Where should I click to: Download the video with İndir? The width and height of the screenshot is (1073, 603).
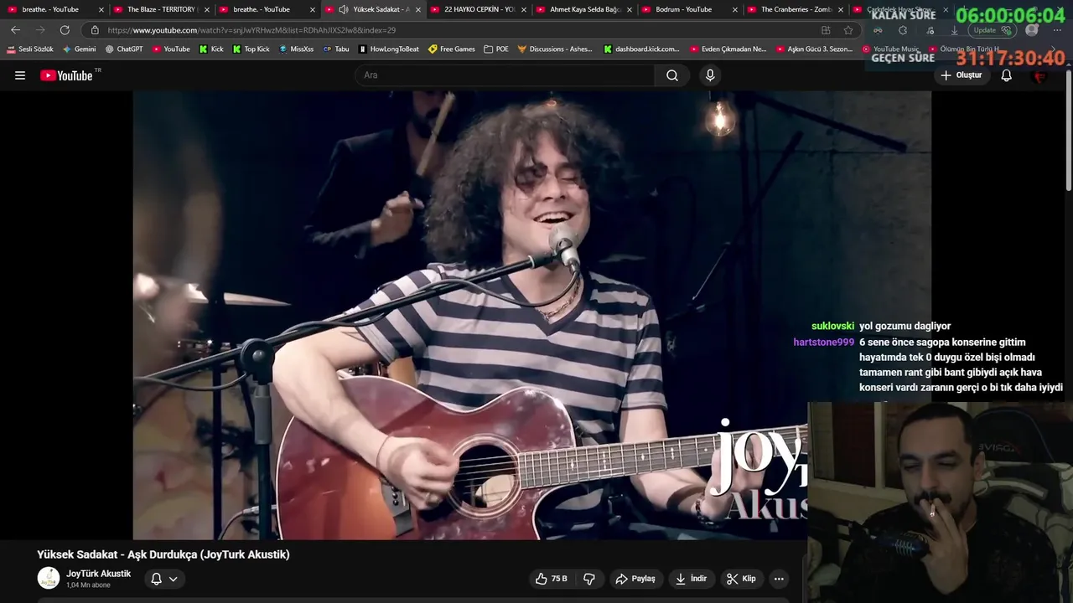click(x=691, y=579)
